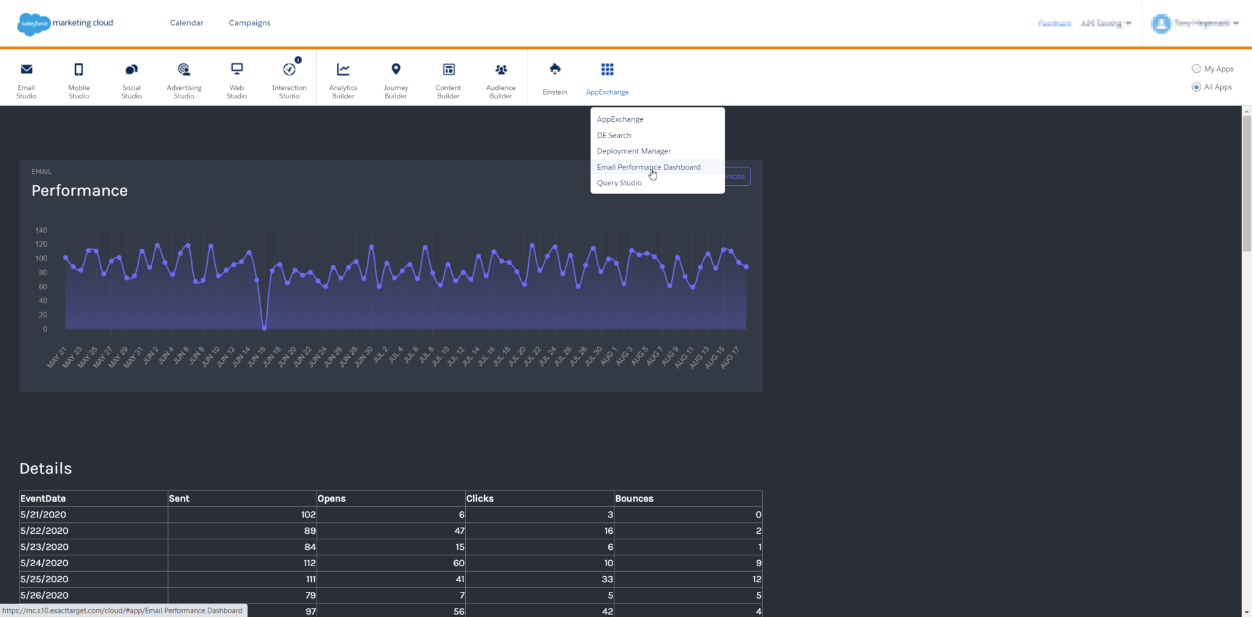Choose Email Performance Dashboard menu item
Screen dimensions: 1252x617
click(x=658, y=167)
